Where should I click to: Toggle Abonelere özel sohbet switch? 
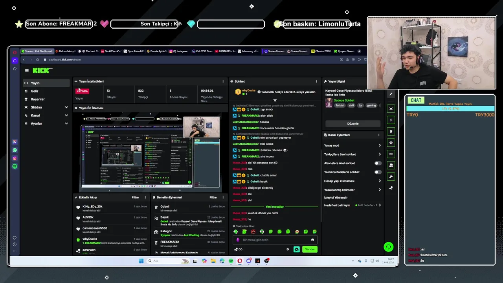tap(378, 163)
